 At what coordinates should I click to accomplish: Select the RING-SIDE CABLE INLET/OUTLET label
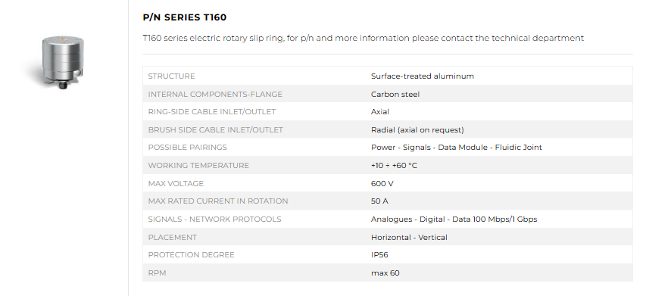tap(212, 111)
